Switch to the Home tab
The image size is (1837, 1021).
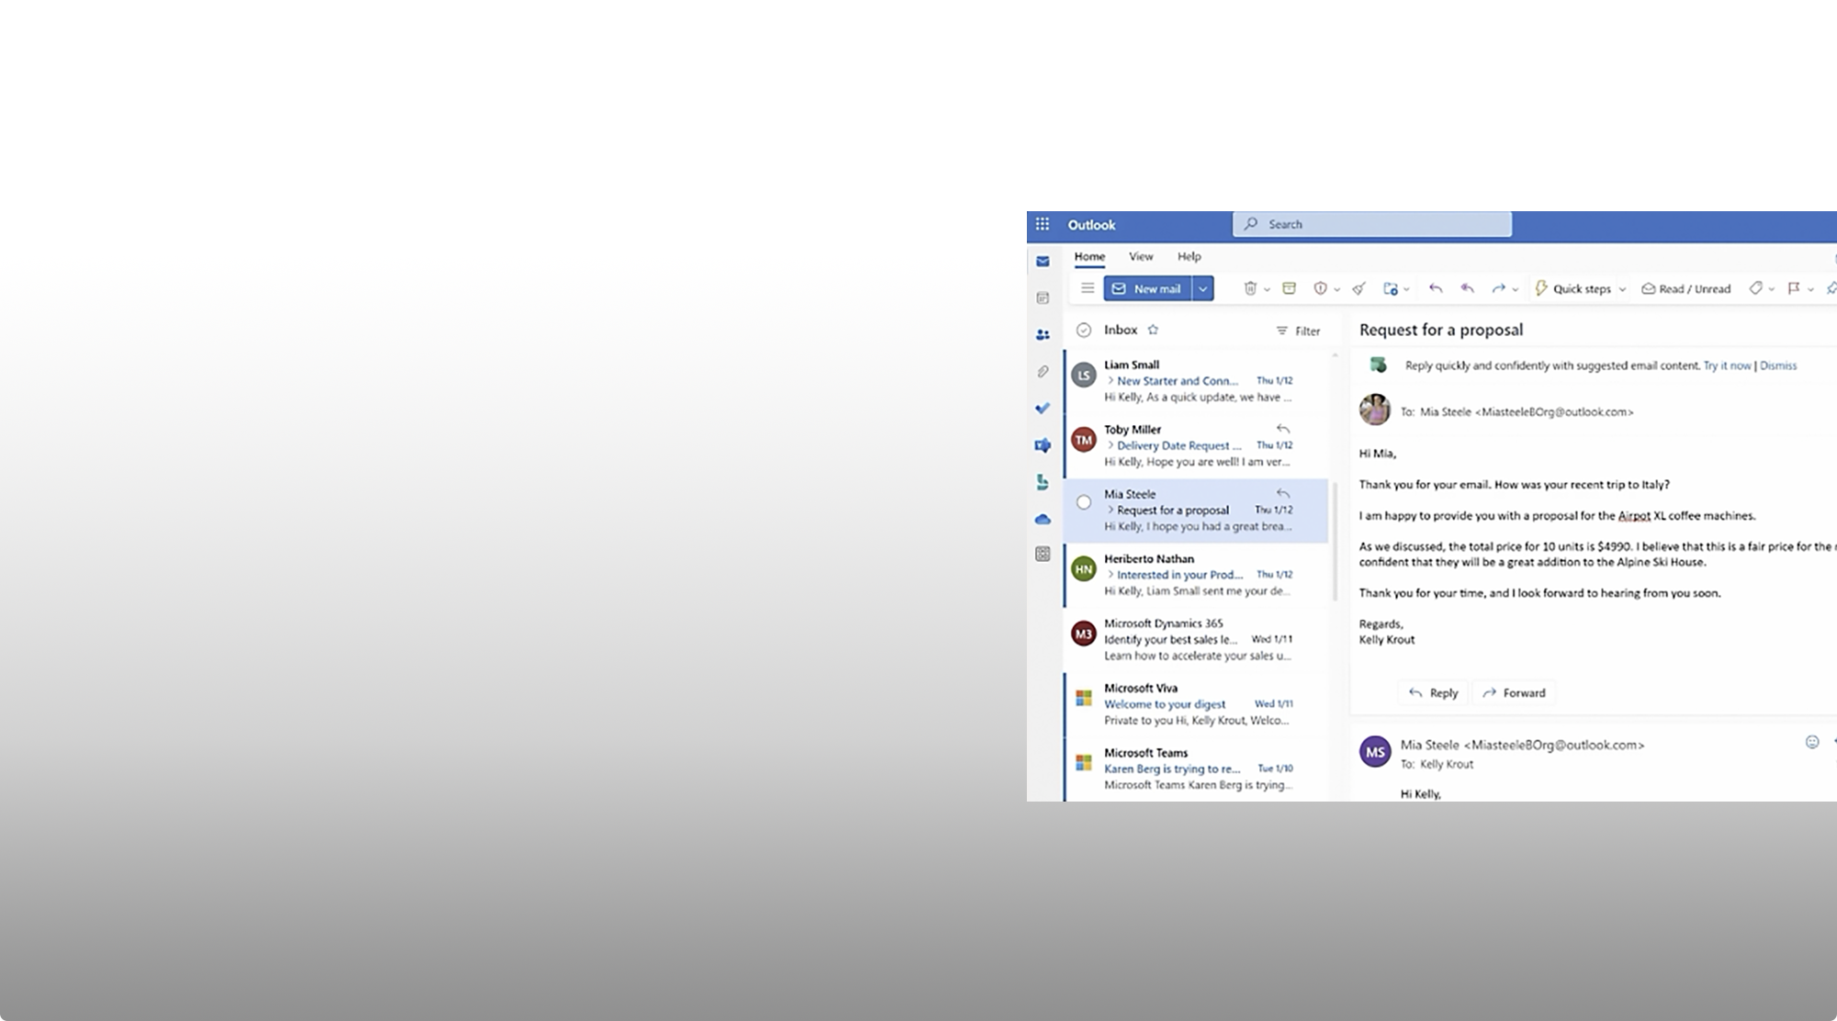[x=1089, y=257]
